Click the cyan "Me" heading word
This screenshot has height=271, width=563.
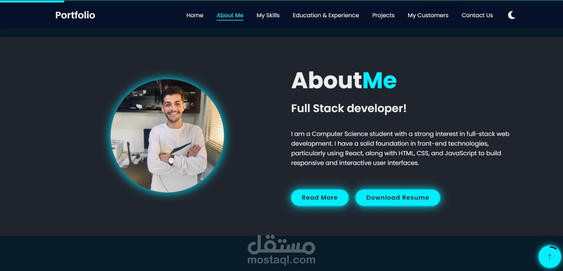[379, 81]
